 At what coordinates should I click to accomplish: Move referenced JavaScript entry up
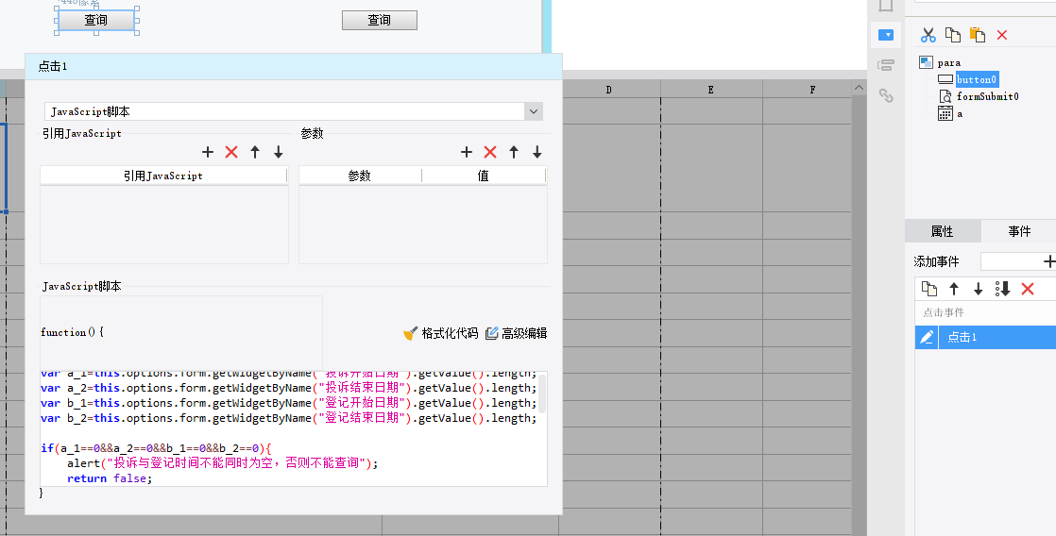coord(255,152)
